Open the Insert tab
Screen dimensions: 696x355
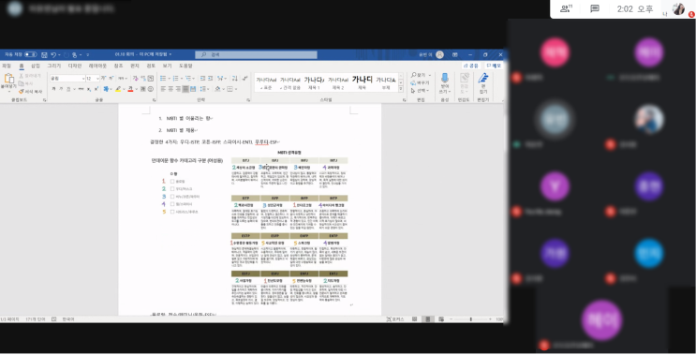(x=35, y=66)
